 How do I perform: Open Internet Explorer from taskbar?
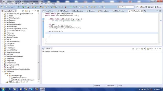[x=10, y=89]
